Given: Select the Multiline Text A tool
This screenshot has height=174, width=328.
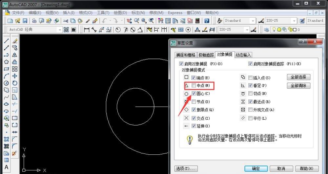Looking at the screenshot, I should [6, 167].
